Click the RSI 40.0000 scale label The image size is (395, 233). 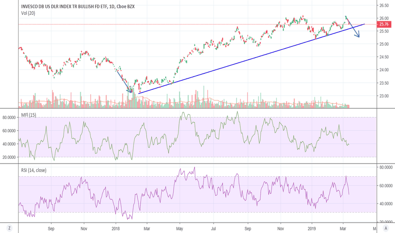386,203
